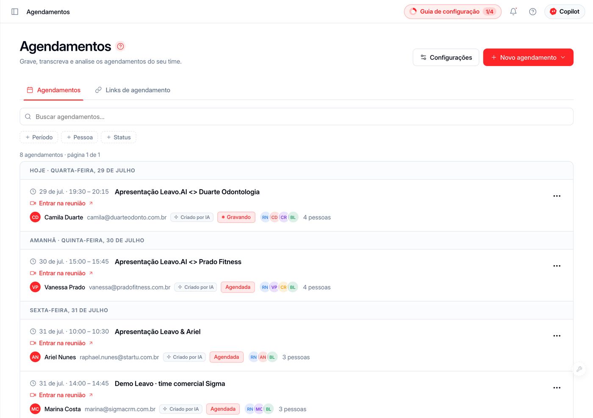Add a Status filter
The image size is (593, 418).
point(119,137)
